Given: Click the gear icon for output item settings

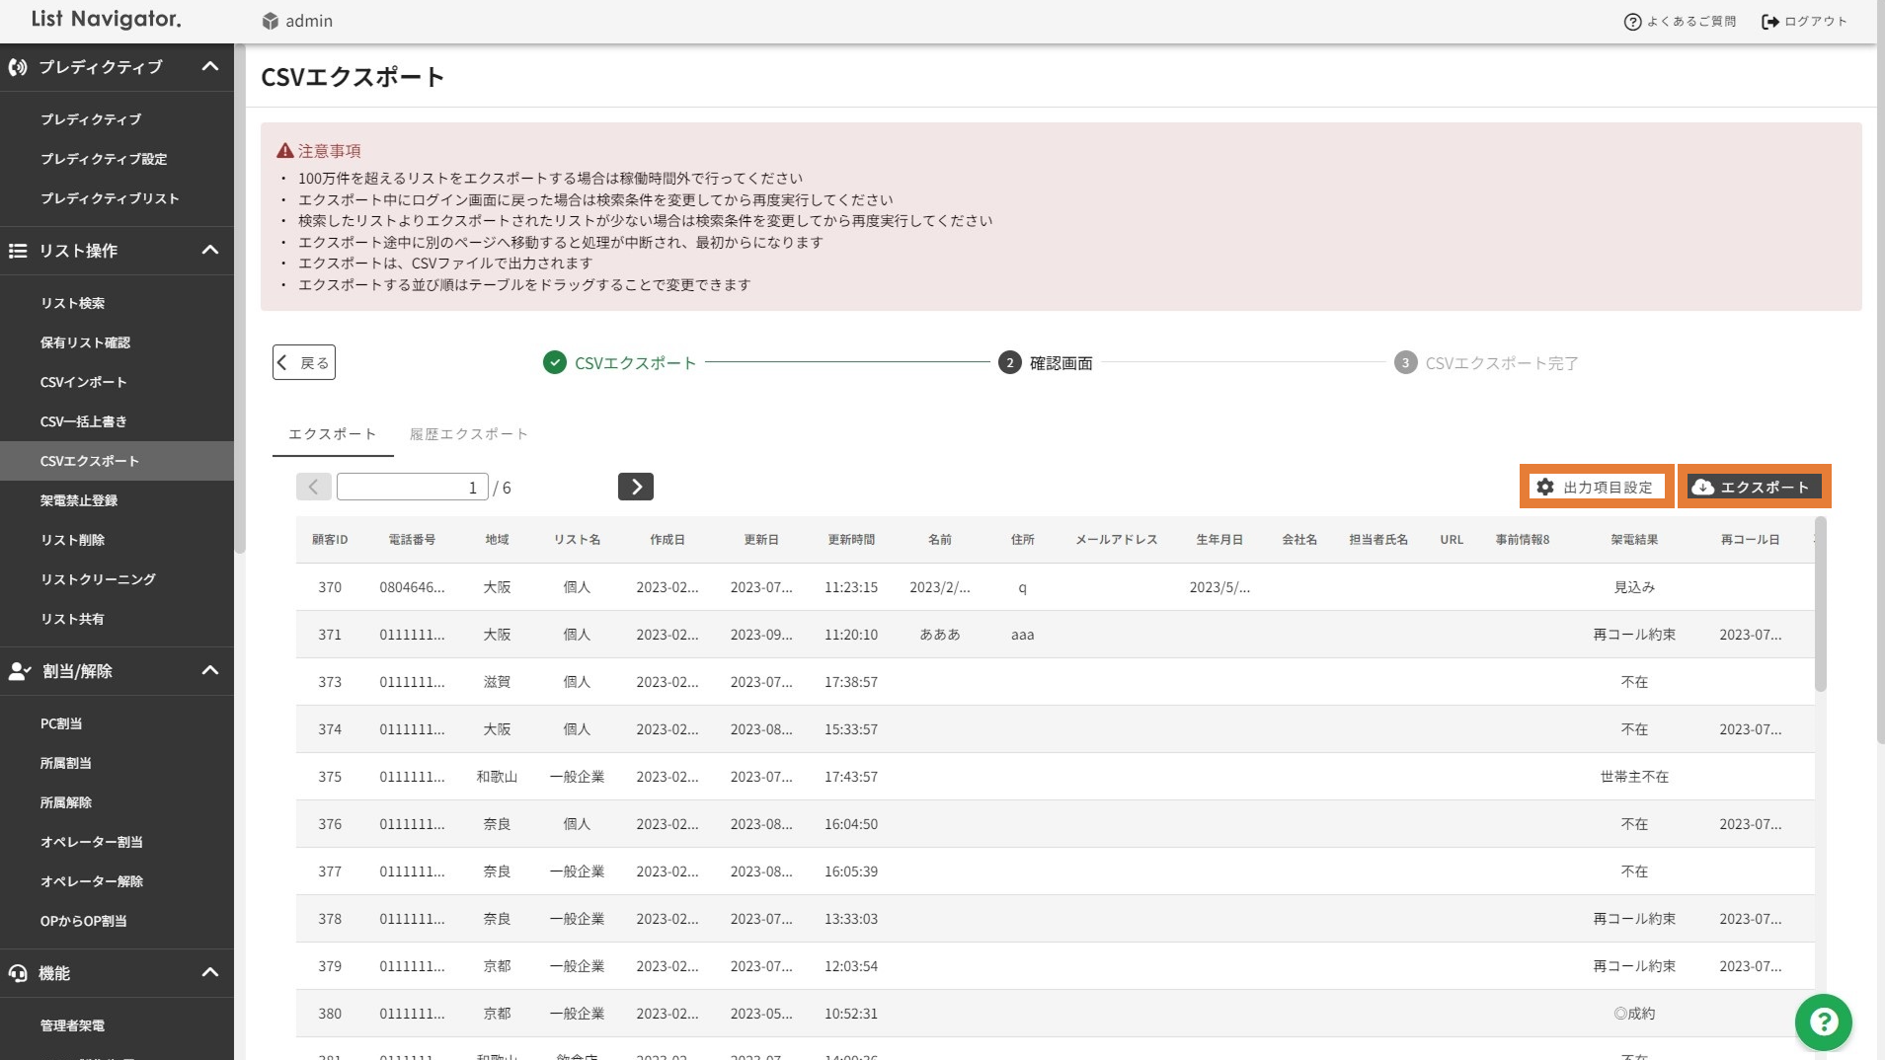Looking at the screenshot, I should tap(1545, 487).
